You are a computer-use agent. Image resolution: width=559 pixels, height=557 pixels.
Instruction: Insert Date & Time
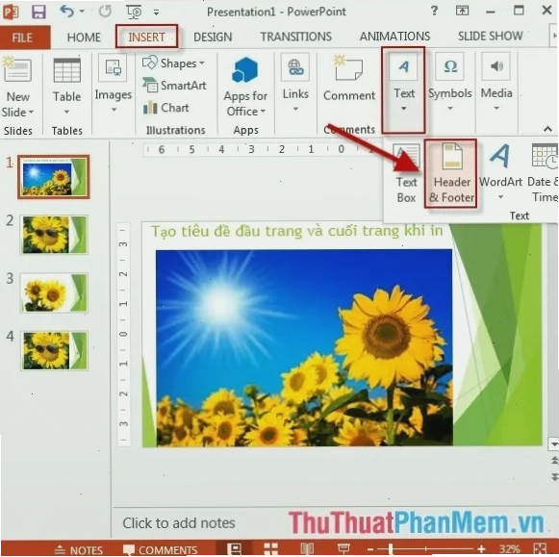coord(543,173)
